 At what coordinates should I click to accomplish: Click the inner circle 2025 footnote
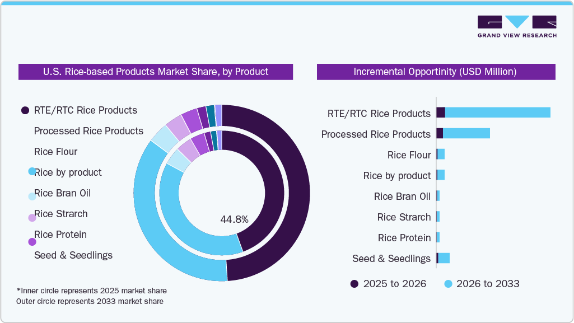[x=91, y=291]
